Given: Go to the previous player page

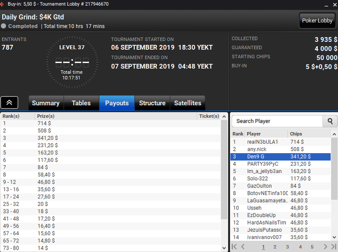Looking at the screenshot, I should [243, 247].
